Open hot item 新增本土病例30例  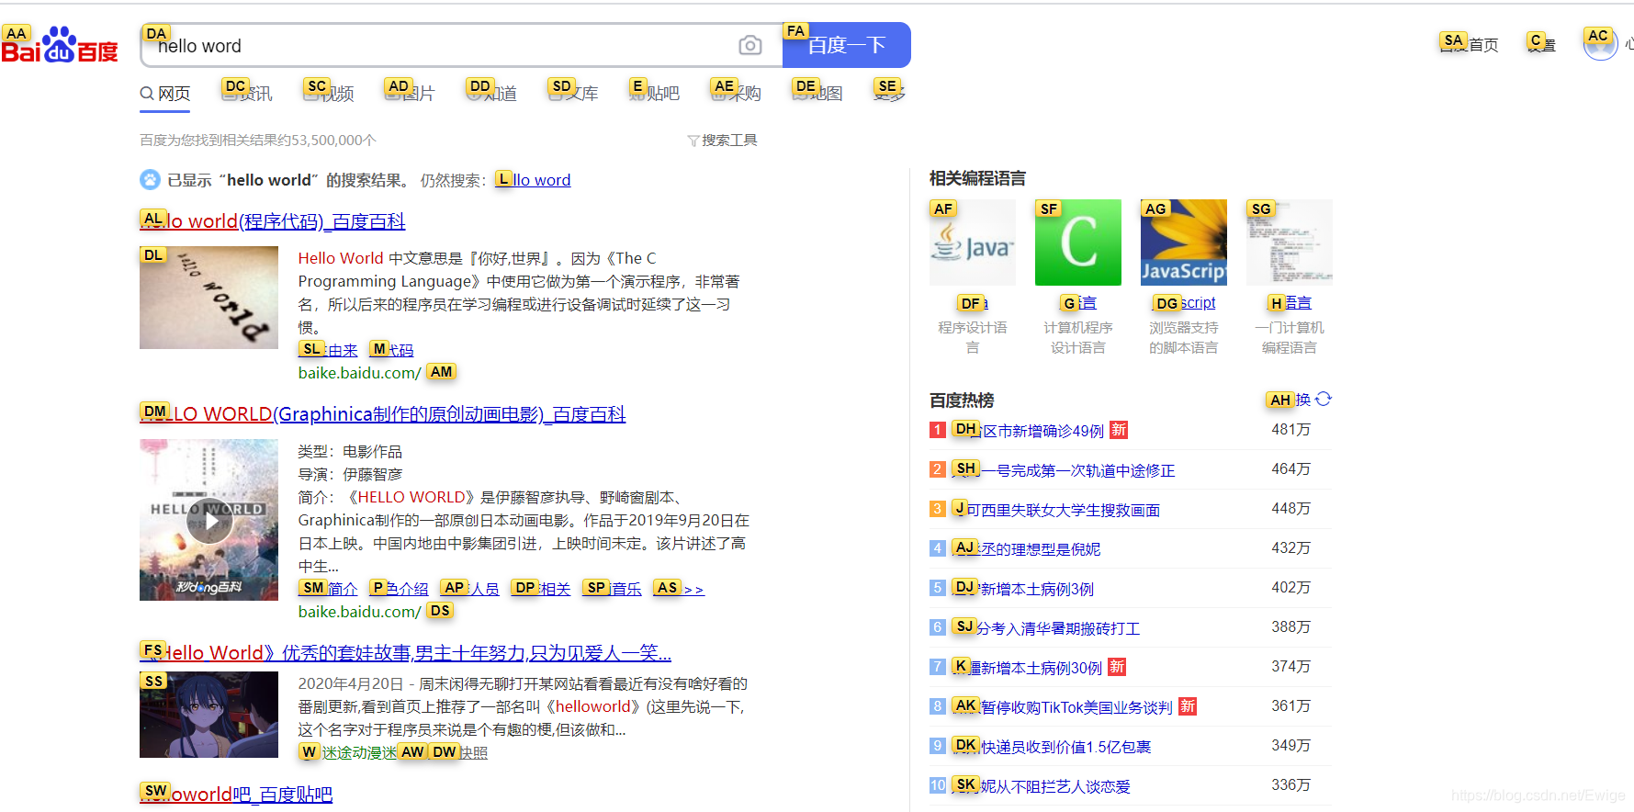click(x=1027, y=668)
